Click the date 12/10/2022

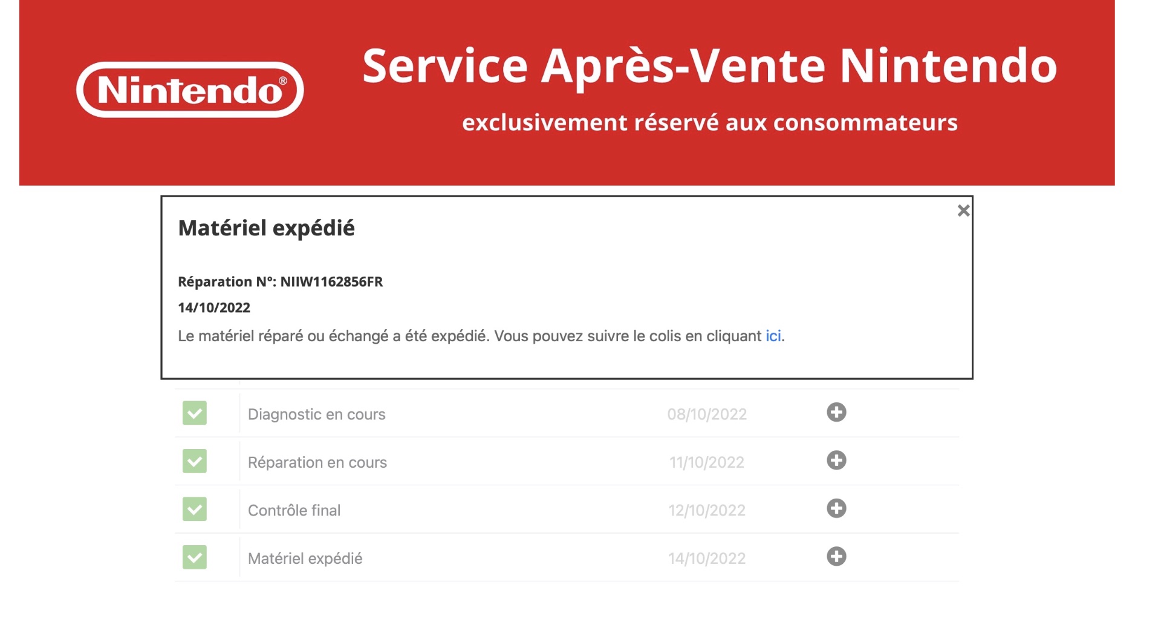[707, 511]
